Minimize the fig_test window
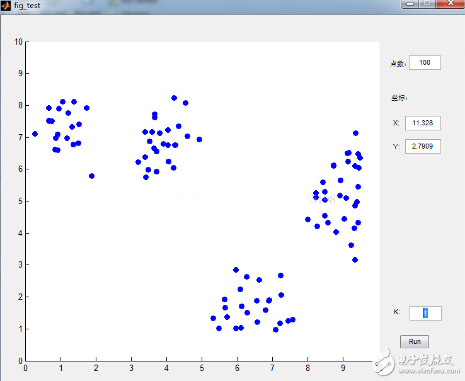The width and height of the screenshot is (465, 381). click(410, 4)
